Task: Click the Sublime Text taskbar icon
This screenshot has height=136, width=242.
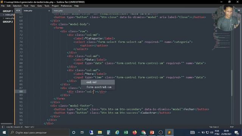Action: click(x=169, y=133)
